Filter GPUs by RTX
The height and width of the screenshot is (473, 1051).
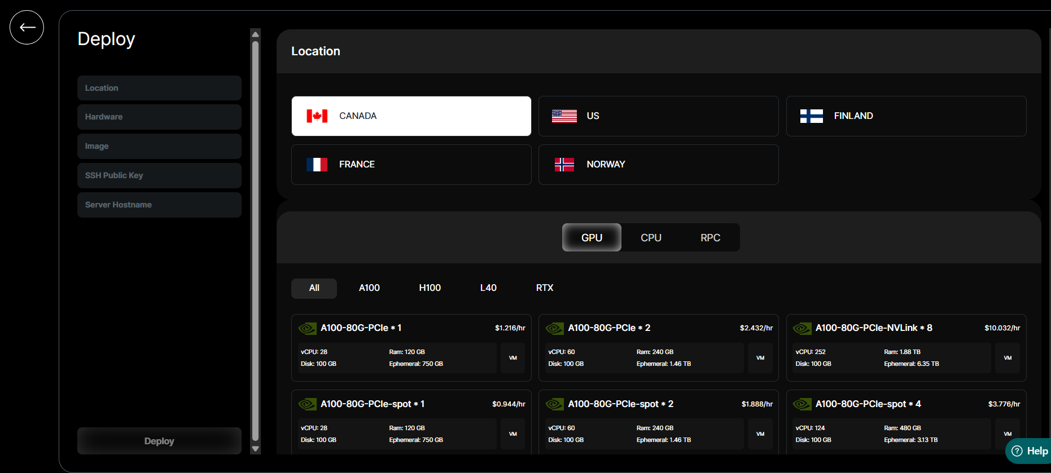(x=544, y=288)
